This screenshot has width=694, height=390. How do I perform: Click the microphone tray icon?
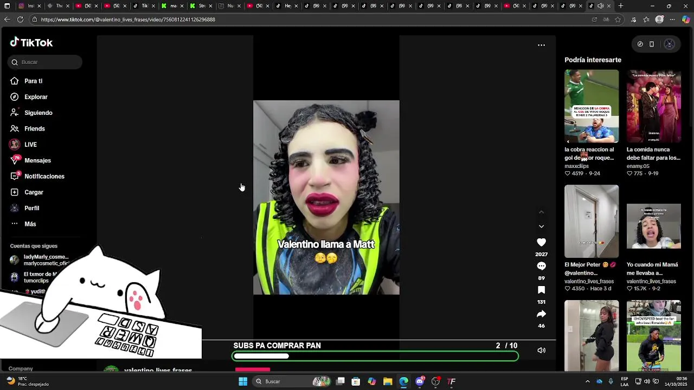pos(611,381)
